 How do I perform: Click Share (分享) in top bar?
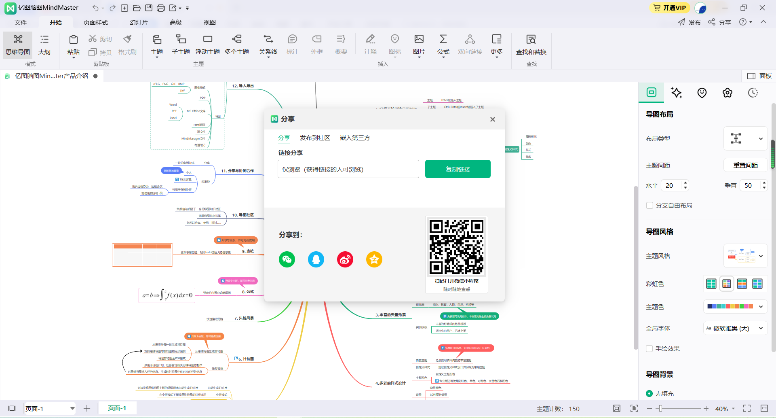tap(719, 22)
